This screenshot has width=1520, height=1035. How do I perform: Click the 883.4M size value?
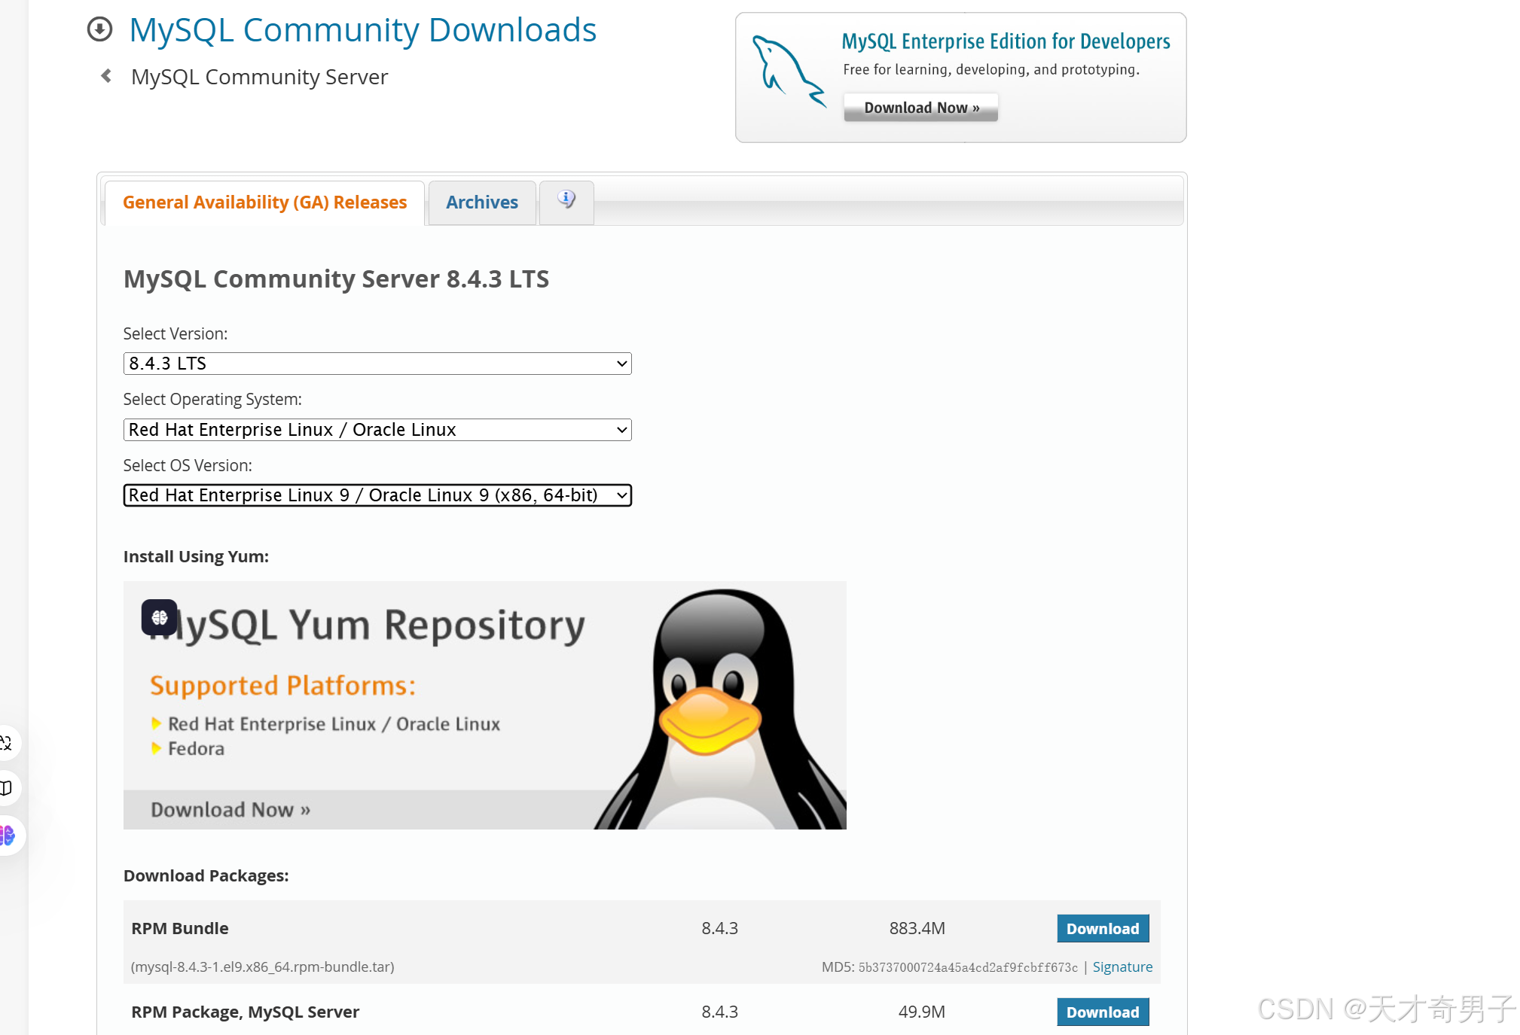tap(917, 929)
